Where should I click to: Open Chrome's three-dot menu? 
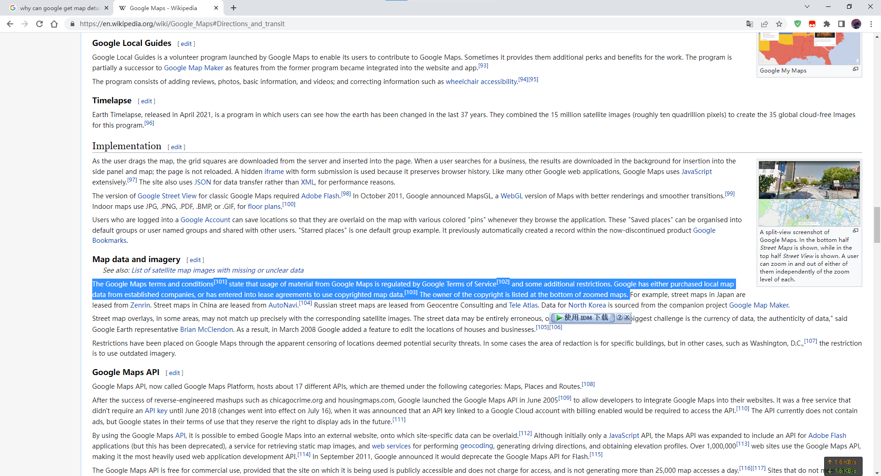coord(871,24)
